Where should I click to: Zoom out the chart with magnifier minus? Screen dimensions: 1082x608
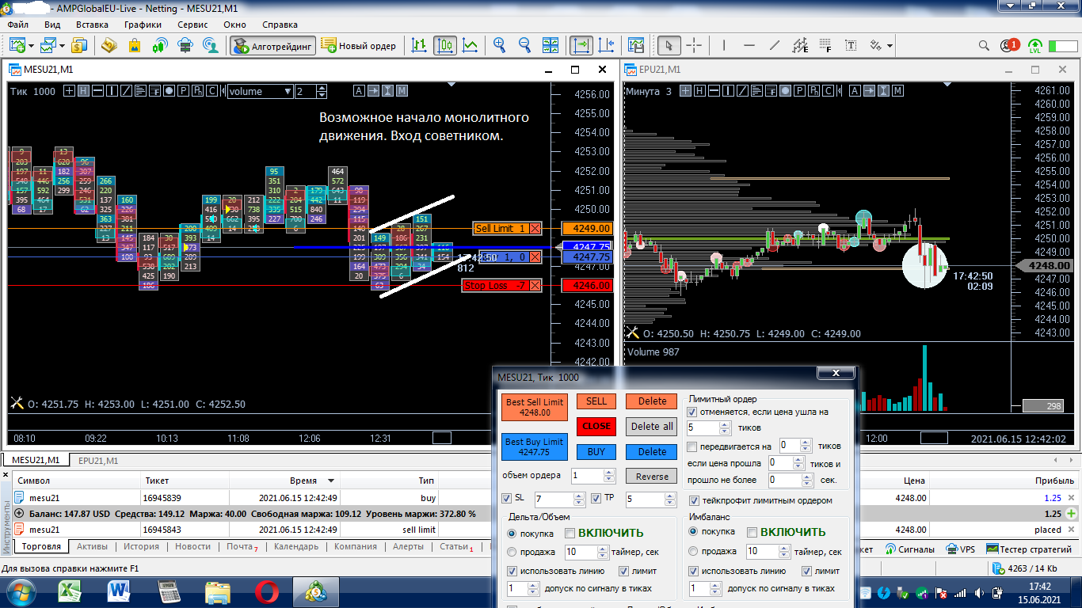(x=524, y=46)
